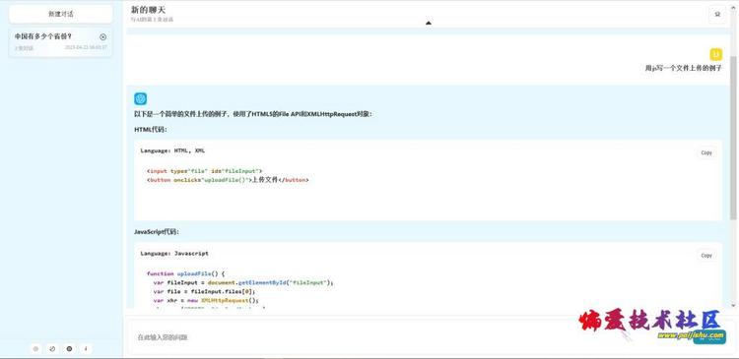739x359 pixels.
Task: Click the 'Language: HTML, XML' label
Action: (x=172, y=150)
